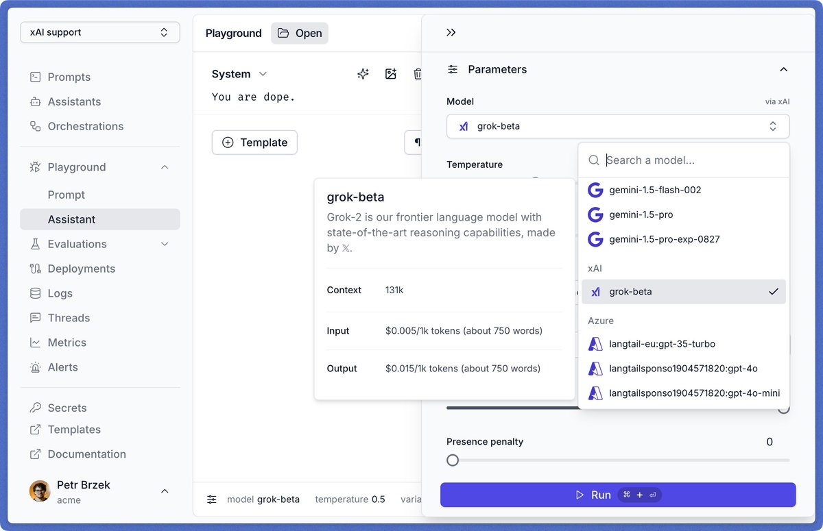The width and height of the screenshot is (823, 531).
Task: Click Petr Brzek's avatar picture
Action: (x=40, y=491)
